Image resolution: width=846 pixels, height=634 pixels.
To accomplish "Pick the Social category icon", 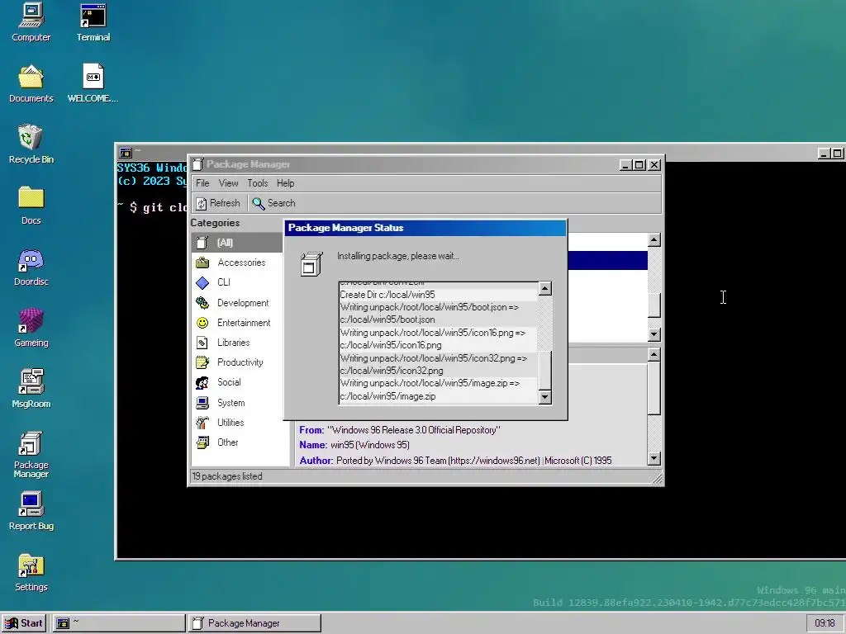I will click(202, 383).
